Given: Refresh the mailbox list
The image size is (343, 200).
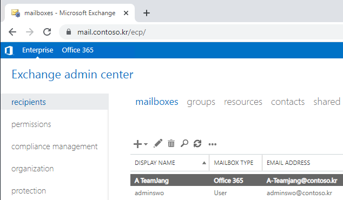Looking at the screenshot, I should pos(197,144).
